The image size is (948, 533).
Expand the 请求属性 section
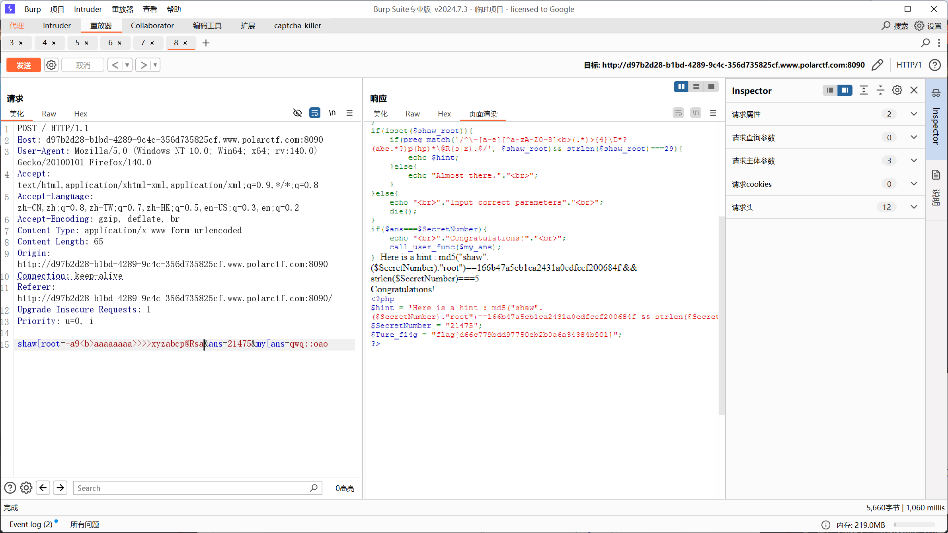coord(914,114)
